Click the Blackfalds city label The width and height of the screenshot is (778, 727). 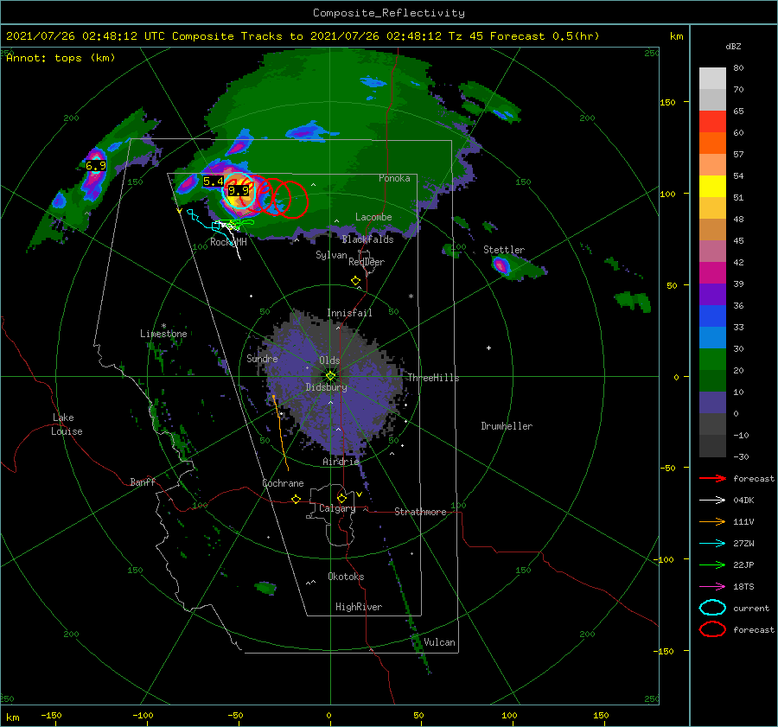coord(367,239)
